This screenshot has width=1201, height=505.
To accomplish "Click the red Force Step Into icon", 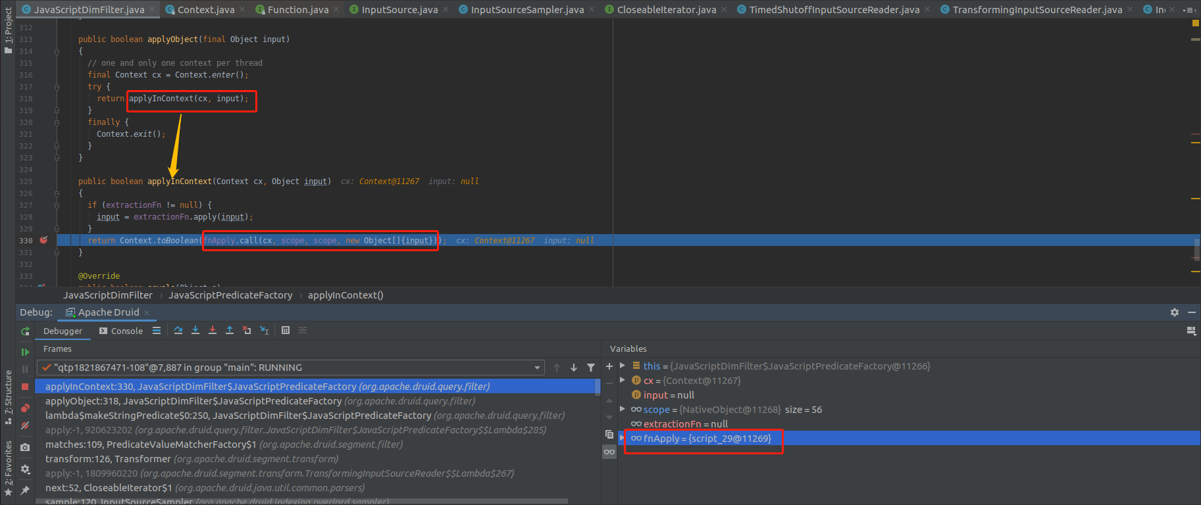I will pyautogui.click(x=213, y=330).
